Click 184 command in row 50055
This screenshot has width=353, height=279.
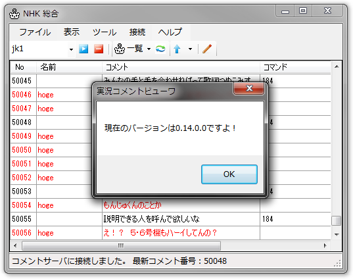268,219
